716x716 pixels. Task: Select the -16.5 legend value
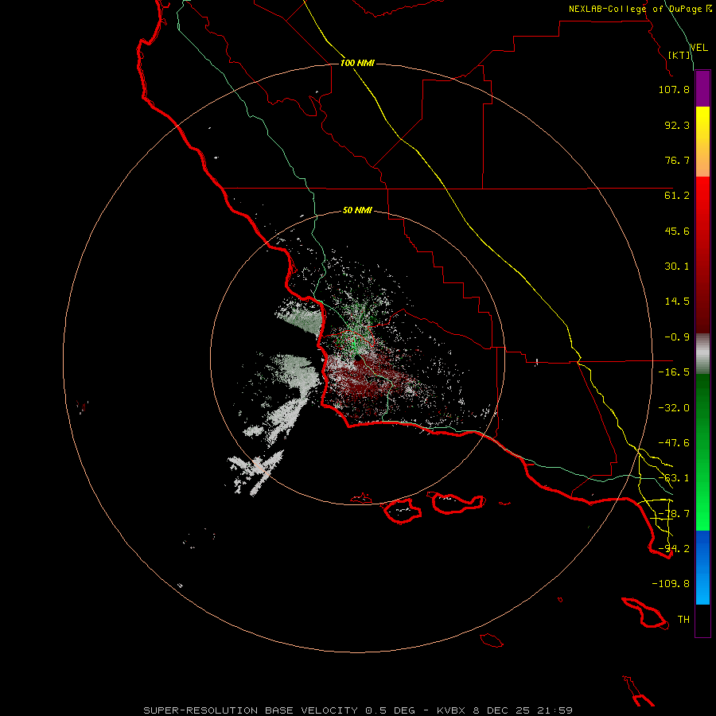pyautogui.click(x=674, y=372)
